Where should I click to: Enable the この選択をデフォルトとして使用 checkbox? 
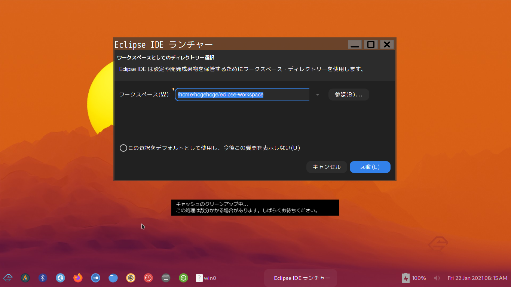[x=123, y=148]
